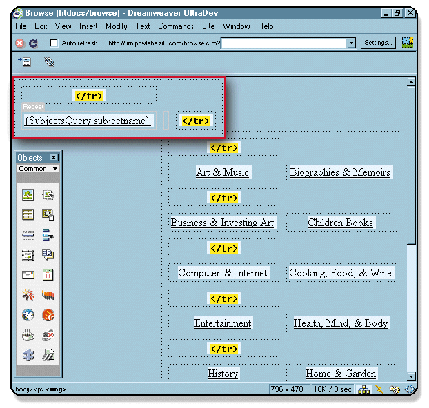Open the Modify menu
This screenshot has height=408, width=429.
[x=117, y=26]
